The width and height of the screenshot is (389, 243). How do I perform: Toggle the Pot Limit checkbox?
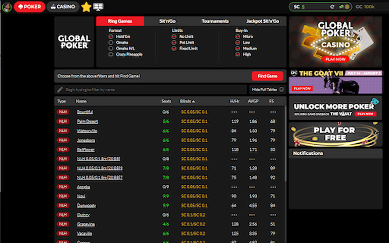pyautogui.click(x=174, y=43)
